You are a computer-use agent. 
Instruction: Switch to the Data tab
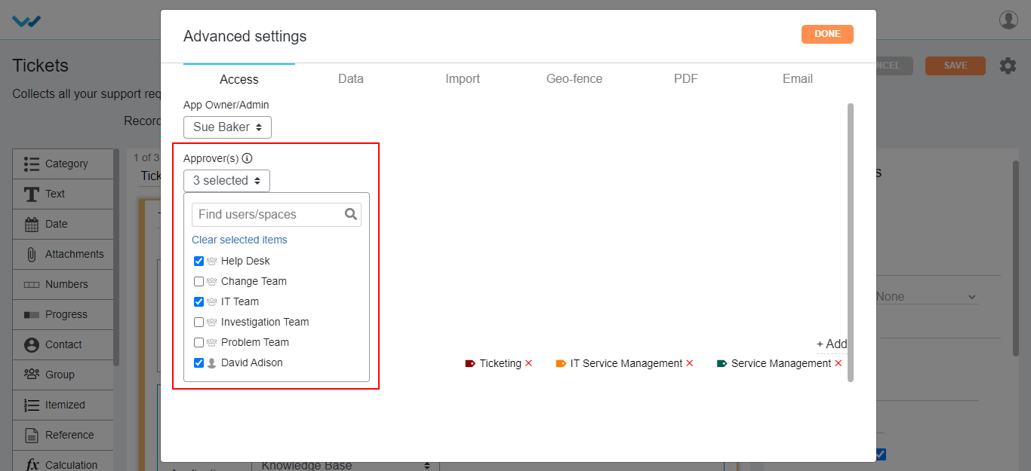pyautogui.click(x=351, y=78)
